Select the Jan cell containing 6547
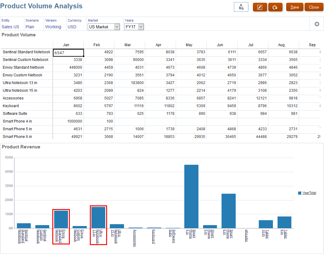Viewport: 324px width, 254px height. click(x=68, y=52)
